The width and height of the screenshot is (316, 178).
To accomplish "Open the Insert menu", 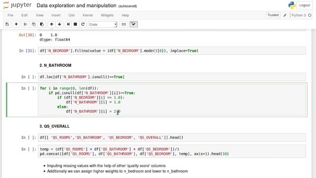I will (56, 15).
